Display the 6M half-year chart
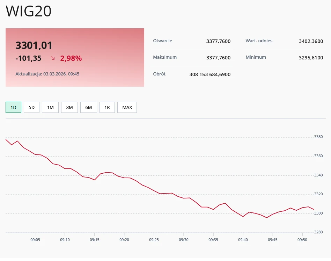 click(x=88, y=107)
